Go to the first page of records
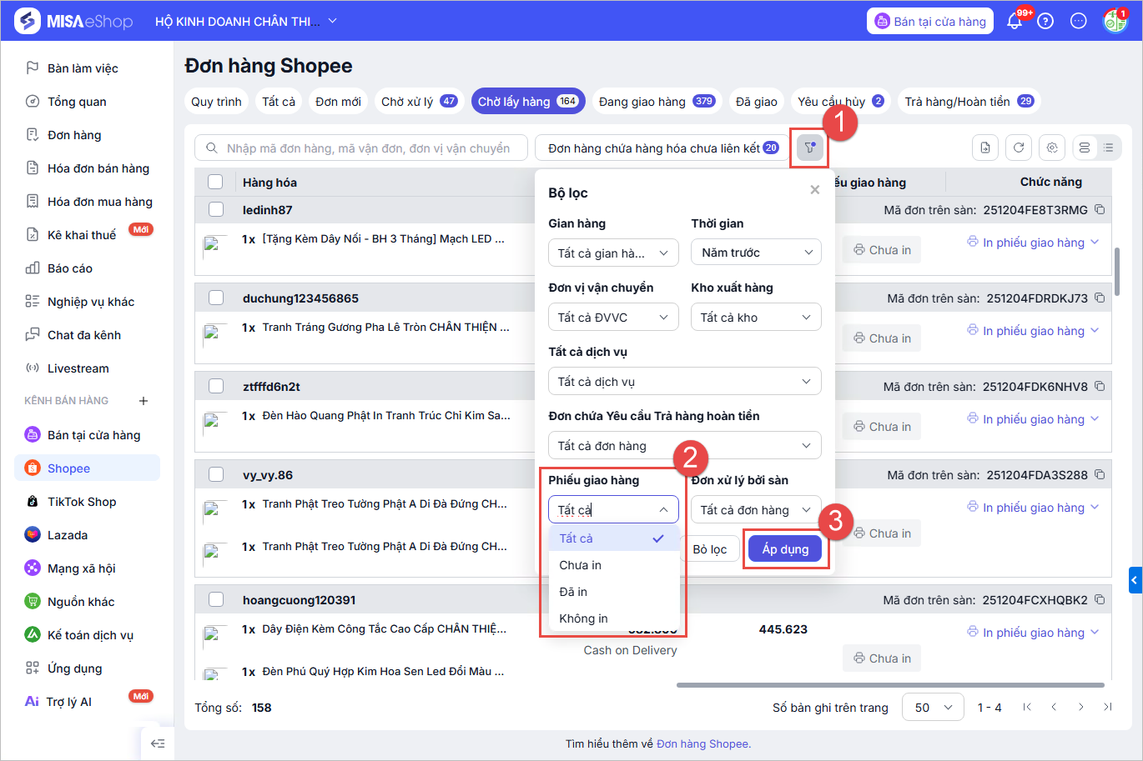The image size is (1143, 761). pos(1027,708)
